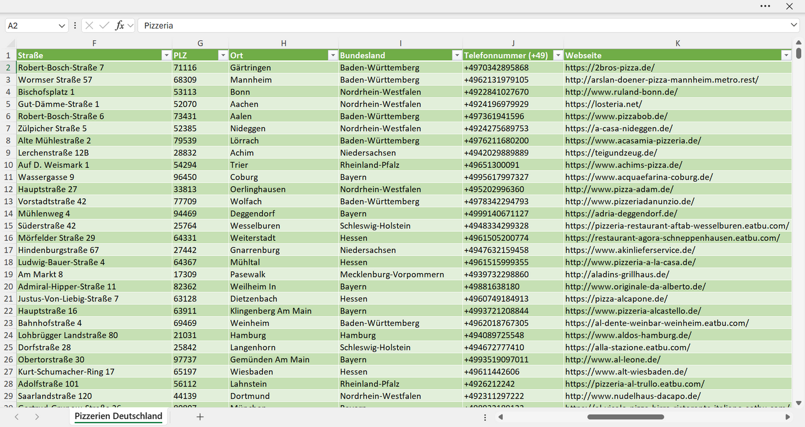Open the PLZ filter dropdown
805x427 pixels.
point(223,55)
